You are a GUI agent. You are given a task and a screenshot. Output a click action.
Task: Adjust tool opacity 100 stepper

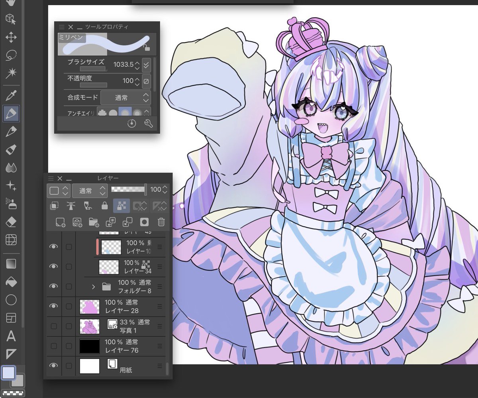pos(137,81)
